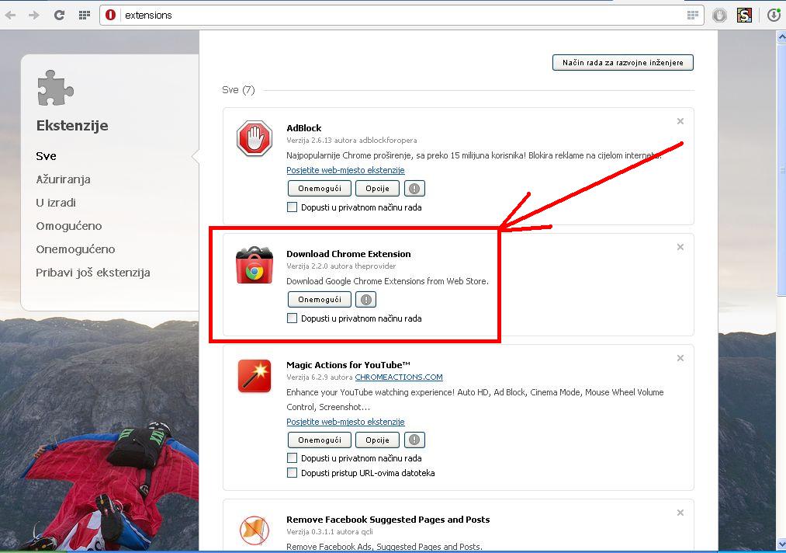786x553 pixels.
Task: Click the S extension toolbar icon
Action: click(x=744, y=16)
